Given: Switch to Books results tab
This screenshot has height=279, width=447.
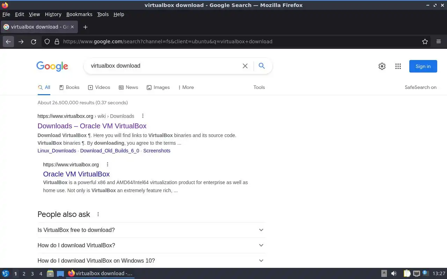Looking at the screenshot, I should (69, 88).
